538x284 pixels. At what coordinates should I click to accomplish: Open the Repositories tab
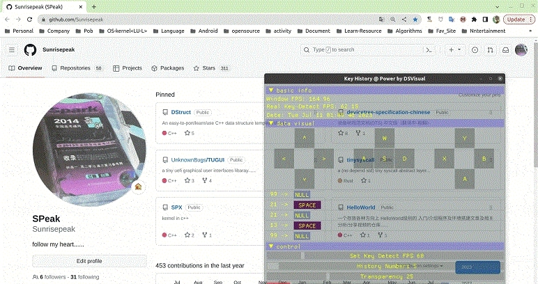coord(77,68)
